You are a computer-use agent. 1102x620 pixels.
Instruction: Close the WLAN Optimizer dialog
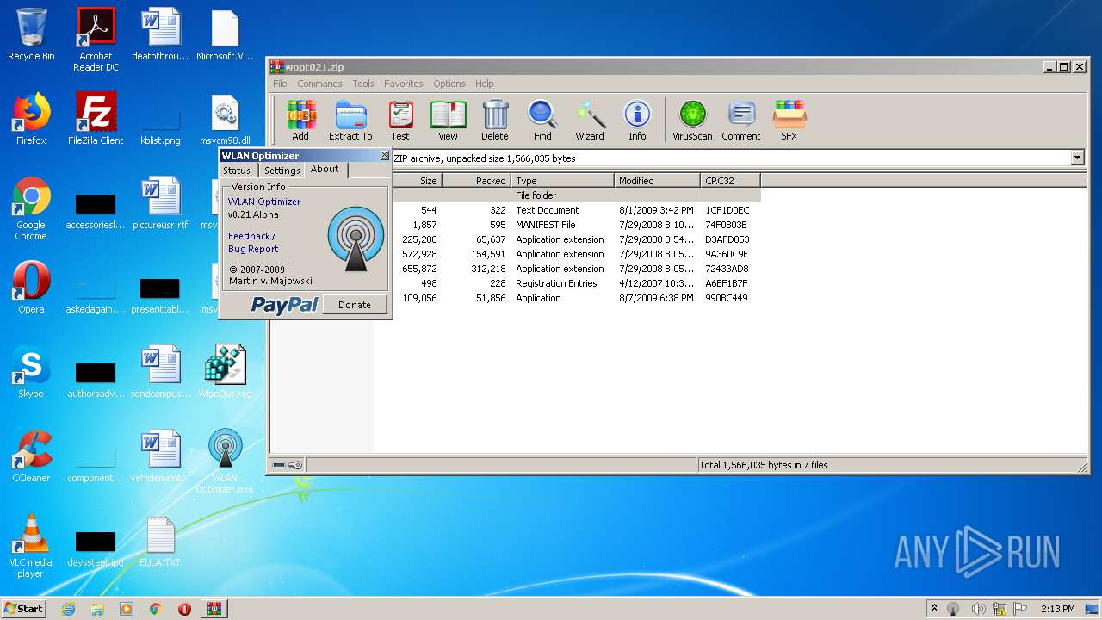(384, 156)
